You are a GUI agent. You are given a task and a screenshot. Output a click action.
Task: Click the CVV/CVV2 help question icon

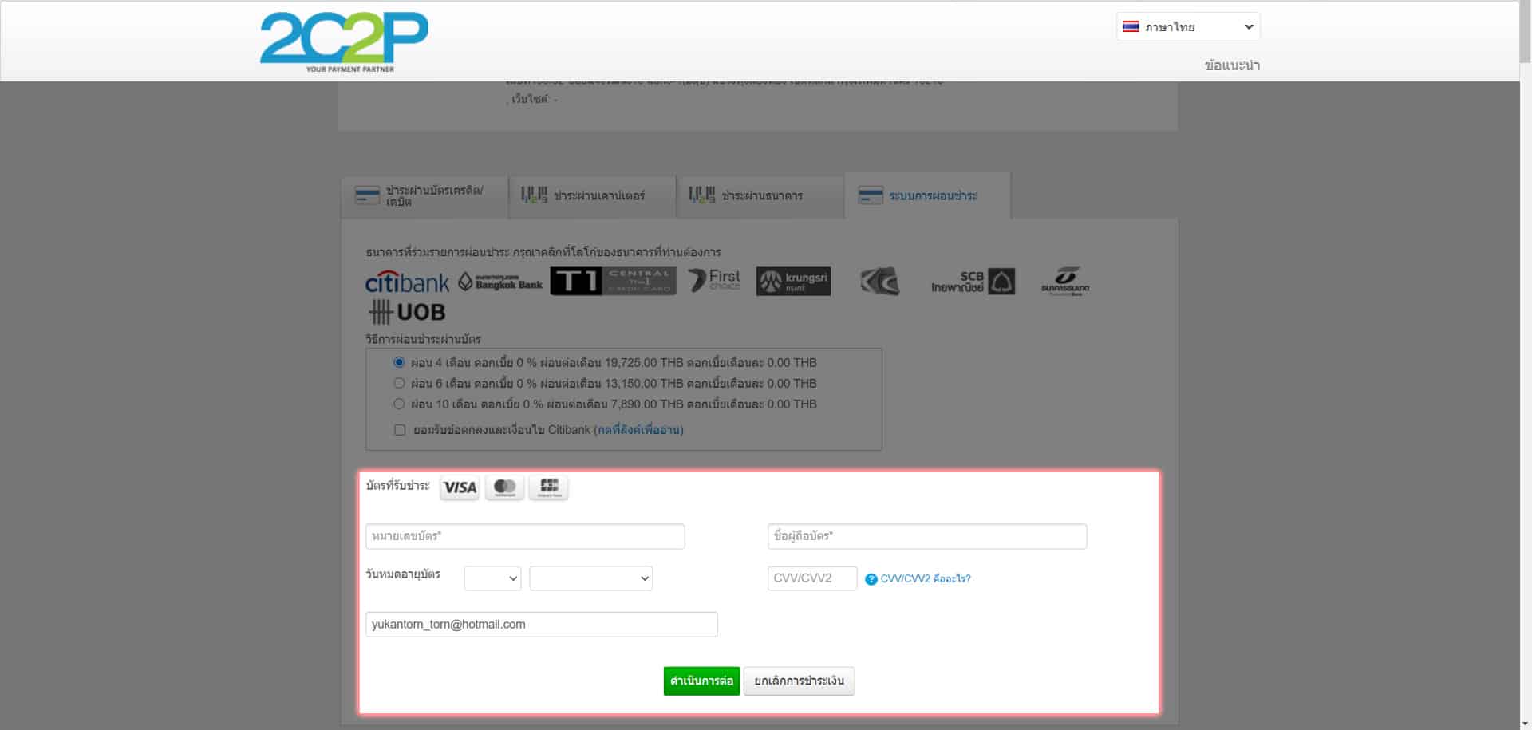pyautogui.click(x=871, y=579)
